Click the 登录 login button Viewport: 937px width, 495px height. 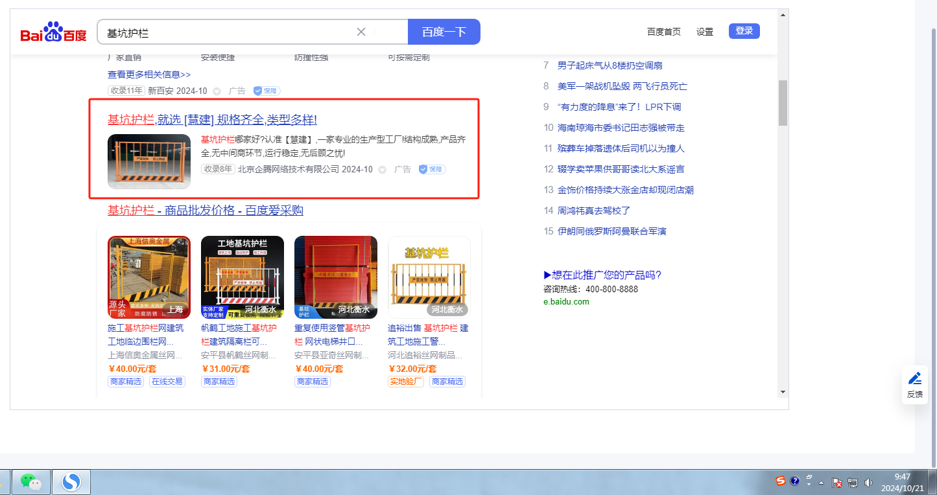pyautogui.click(x=744, y=31)
